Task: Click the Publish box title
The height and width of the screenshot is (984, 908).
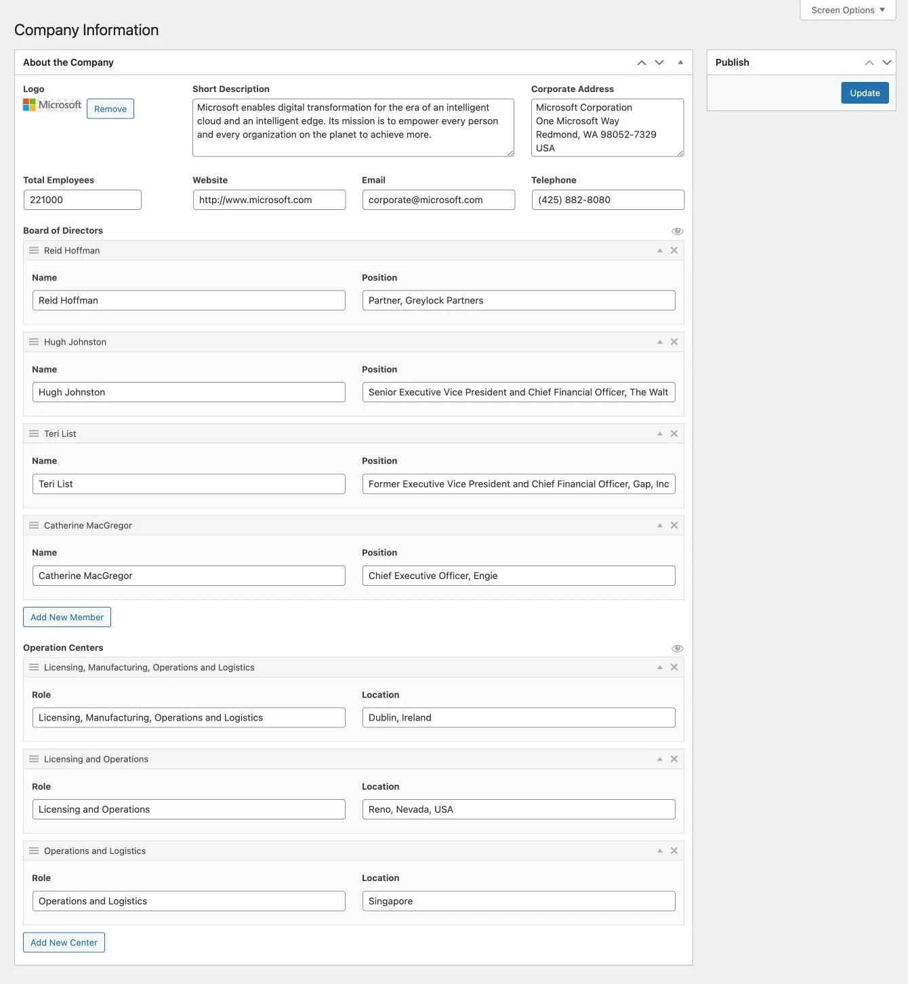Action: click(732, 62)
